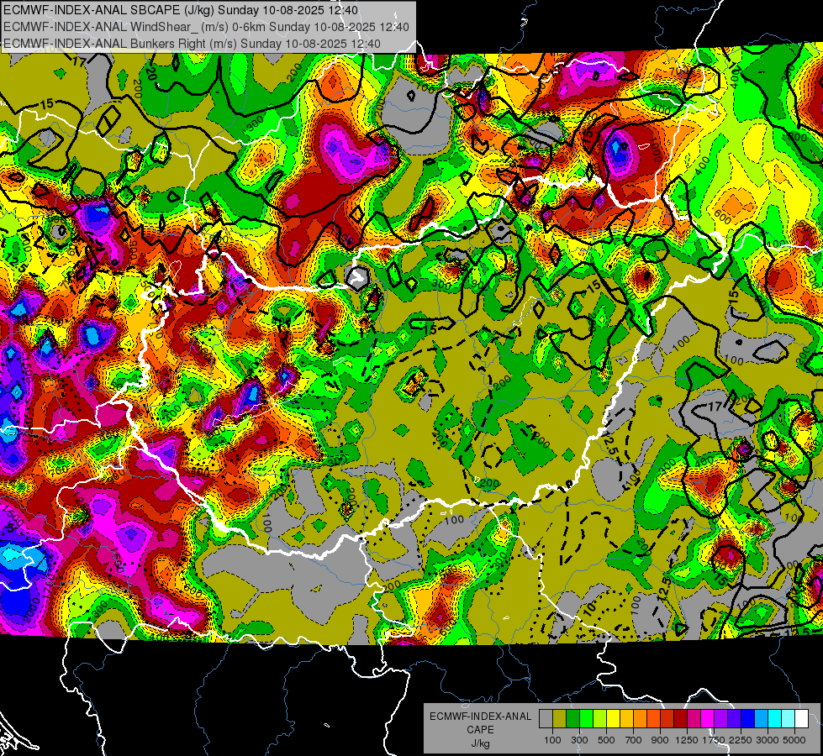The image size is (823, 756).
Task: Select the pure yellow legend swatch
Action: (613, 718)
